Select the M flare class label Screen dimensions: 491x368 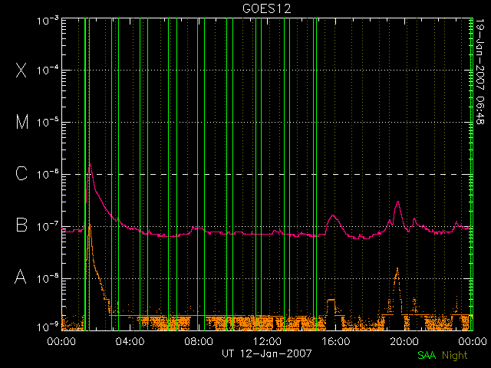coord(22,122)
